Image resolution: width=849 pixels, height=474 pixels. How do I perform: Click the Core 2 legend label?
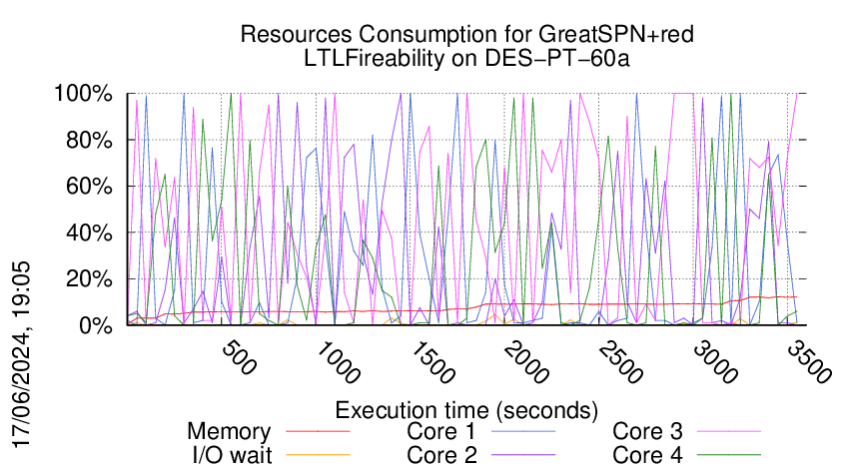pyautogui.click(x=441, y=455)
